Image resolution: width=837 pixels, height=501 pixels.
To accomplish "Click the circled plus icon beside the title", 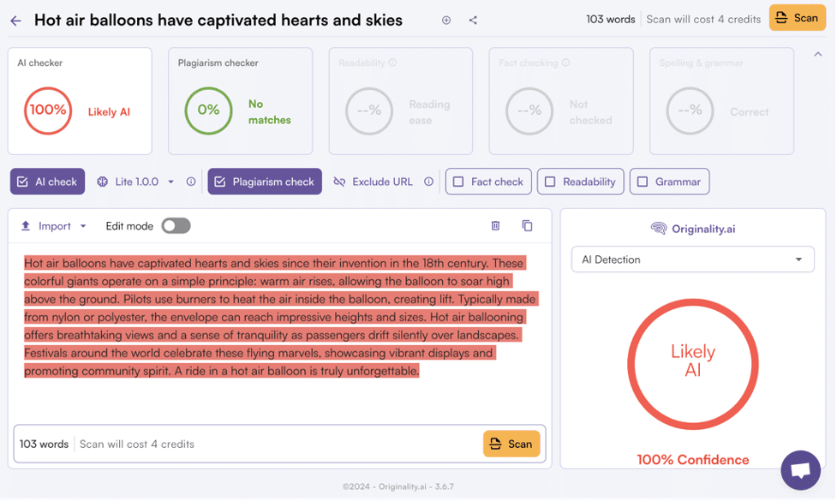I will click(445, 20).
